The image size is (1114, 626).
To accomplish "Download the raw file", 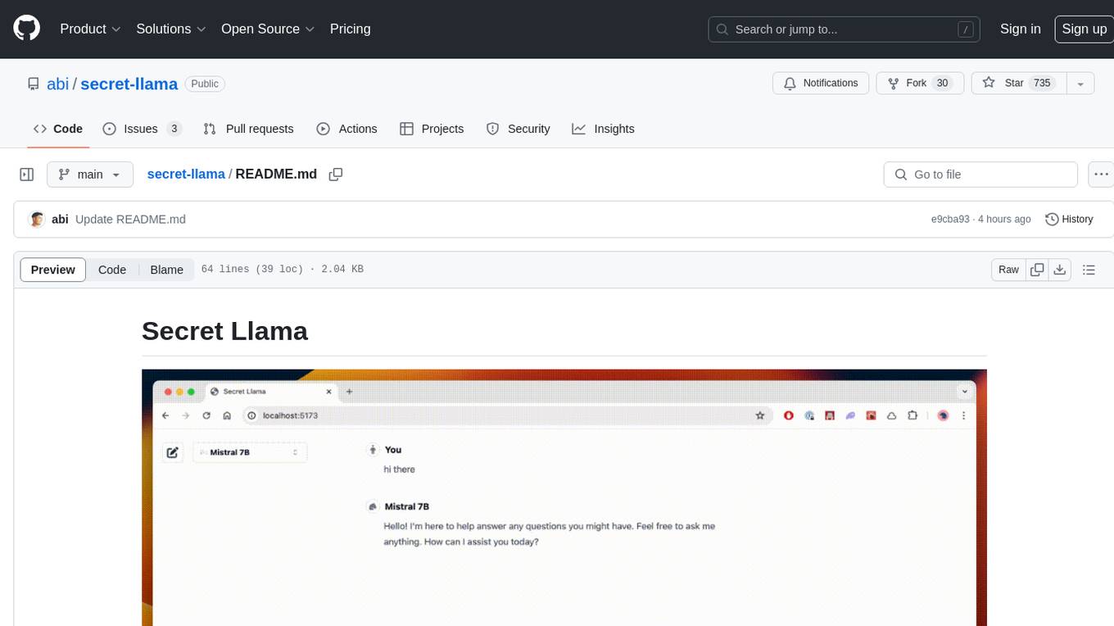I will 1060,270.
